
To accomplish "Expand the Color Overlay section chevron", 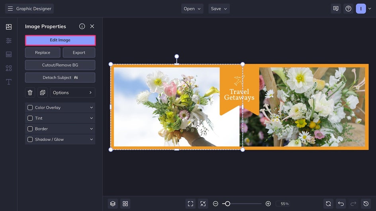I will [91, 108].
